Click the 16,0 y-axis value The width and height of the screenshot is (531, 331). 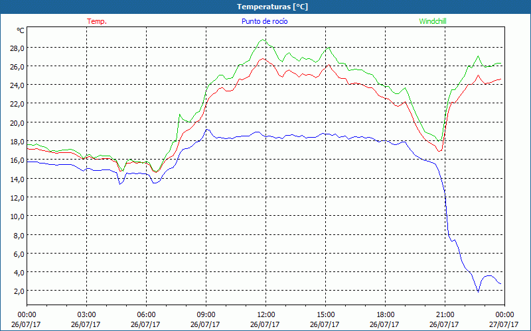(x=17, y=160)
